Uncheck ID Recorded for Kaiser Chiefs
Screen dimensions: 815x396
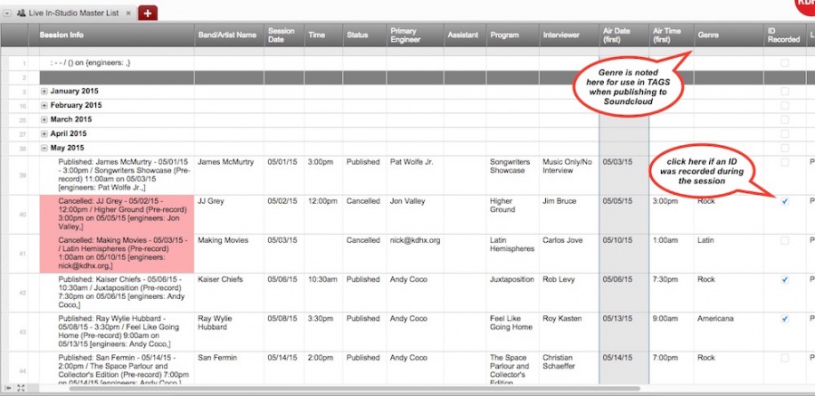click(784, 280)
